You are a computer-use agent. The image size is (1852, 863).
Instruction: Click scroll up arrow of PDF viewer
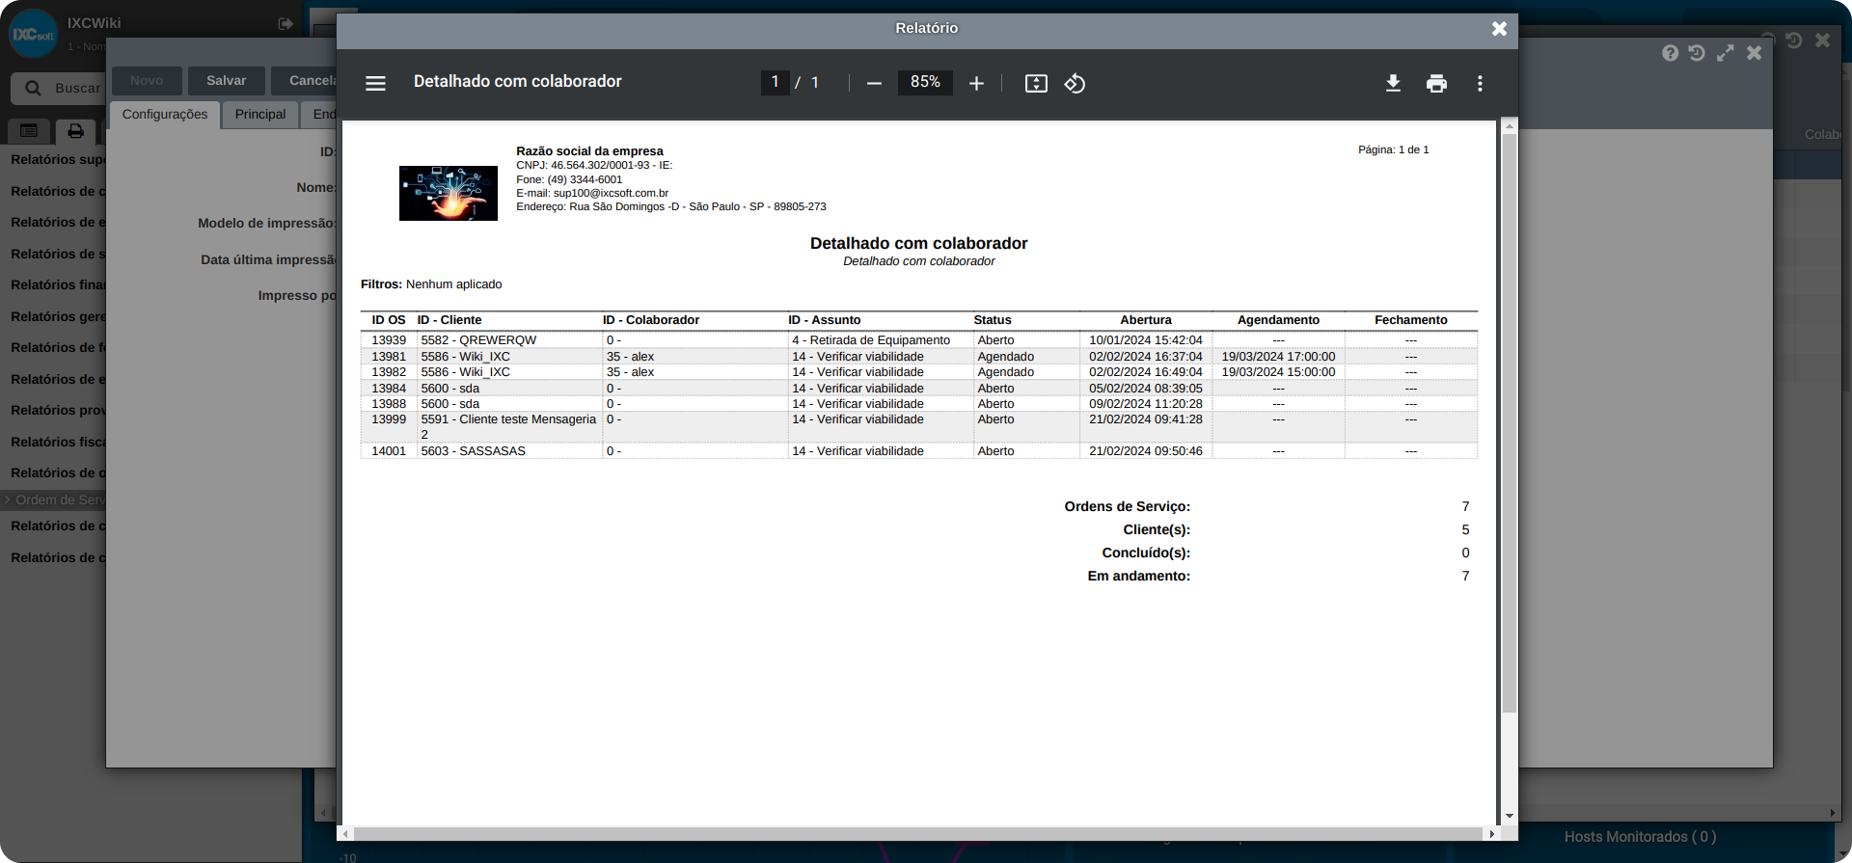pyautogui.click(x=1510, y=126)
